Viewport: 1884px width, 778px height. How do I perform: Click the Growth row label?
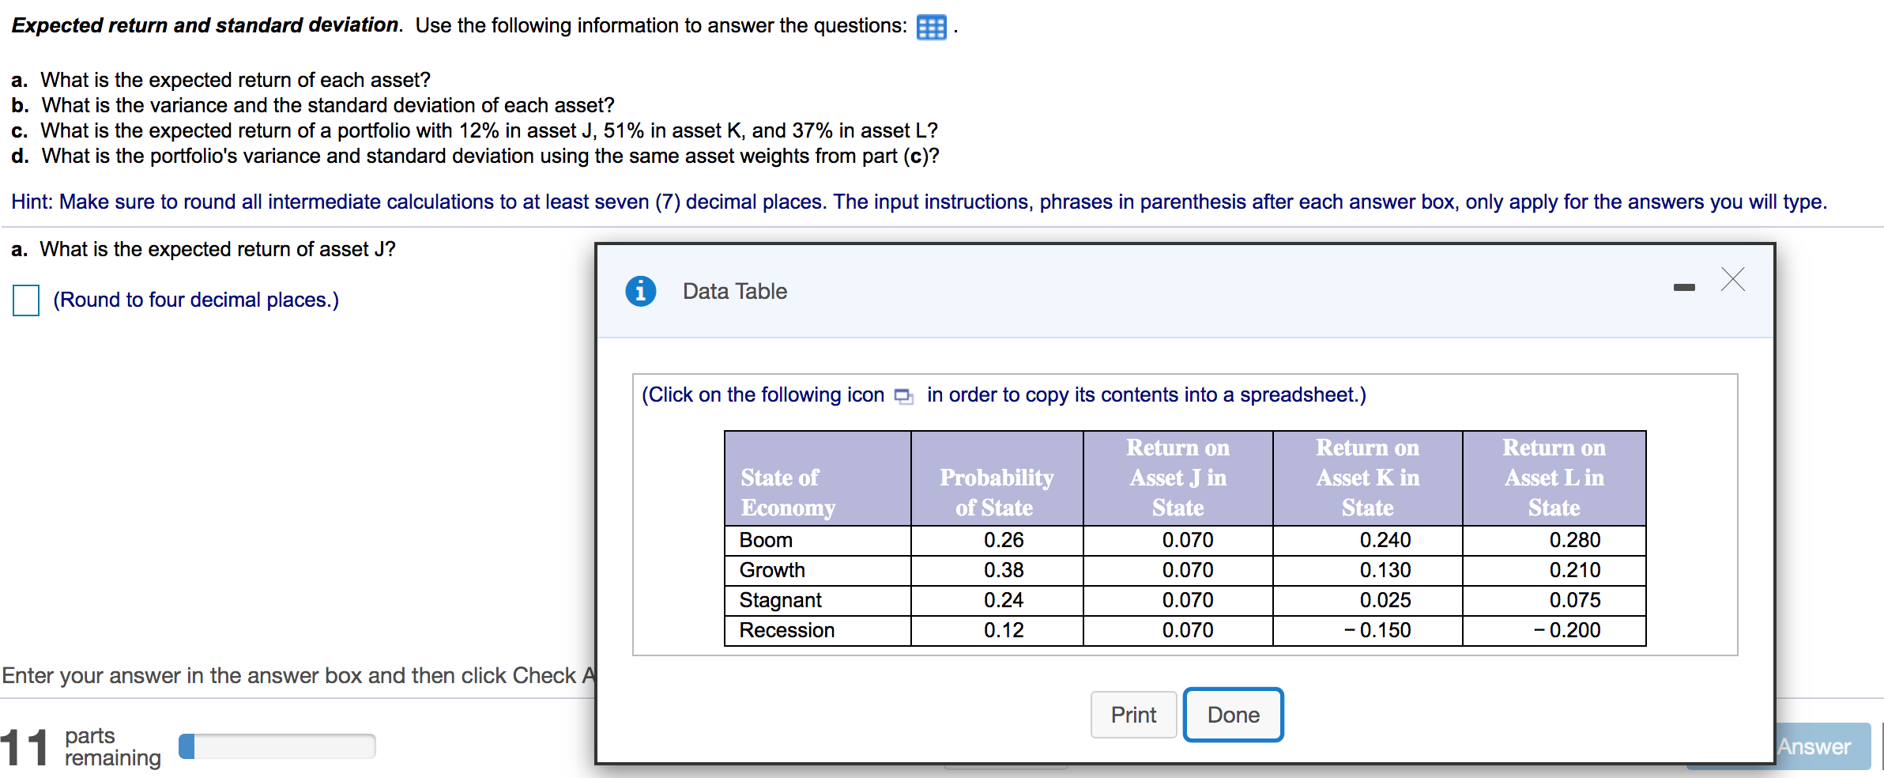pyautogui.click(x=771, y=570)
